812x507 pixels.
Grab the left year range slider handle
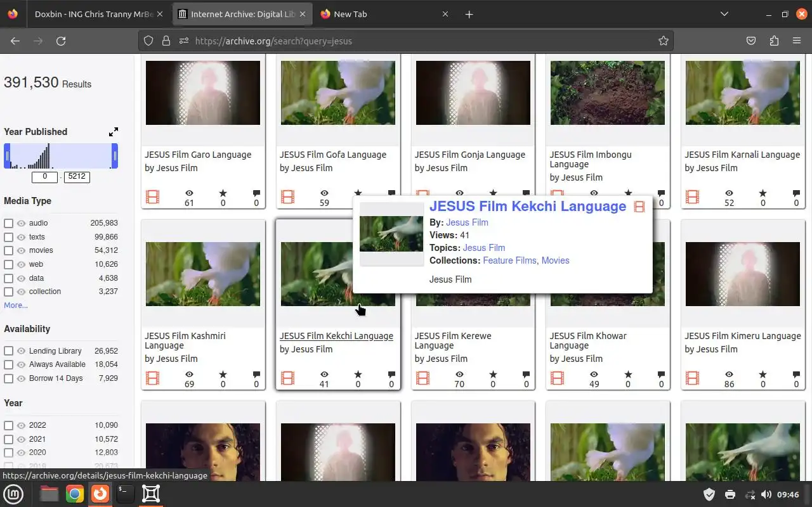[7, 156]
